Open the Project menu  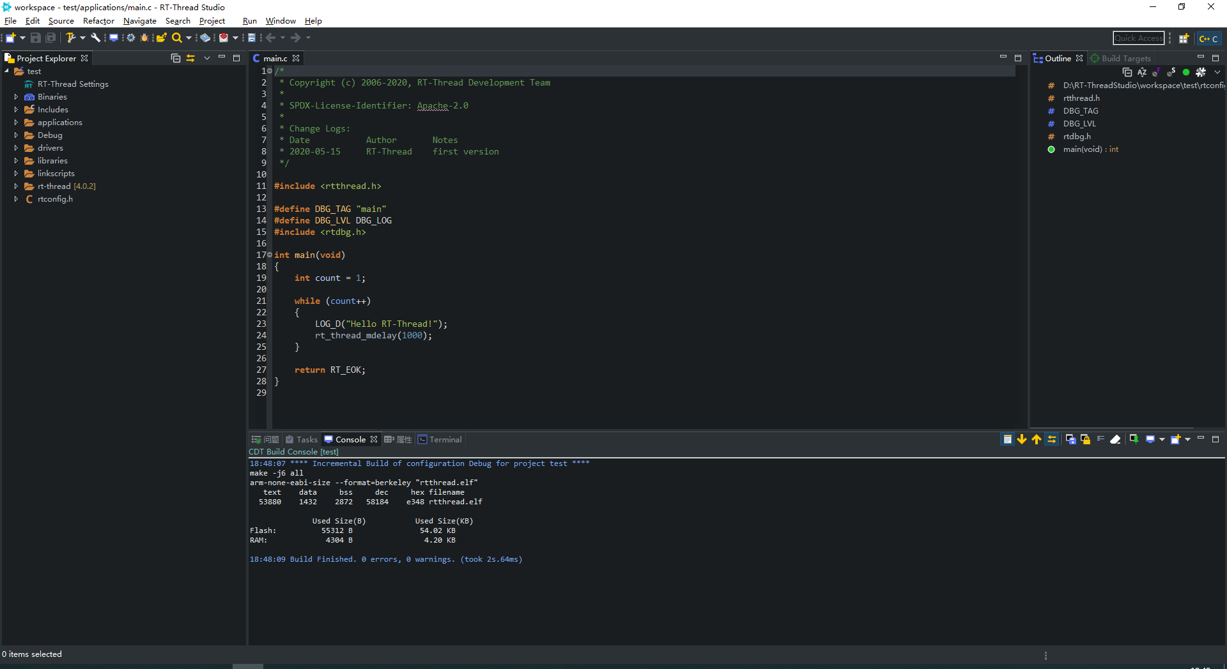[x=212, y=21]
